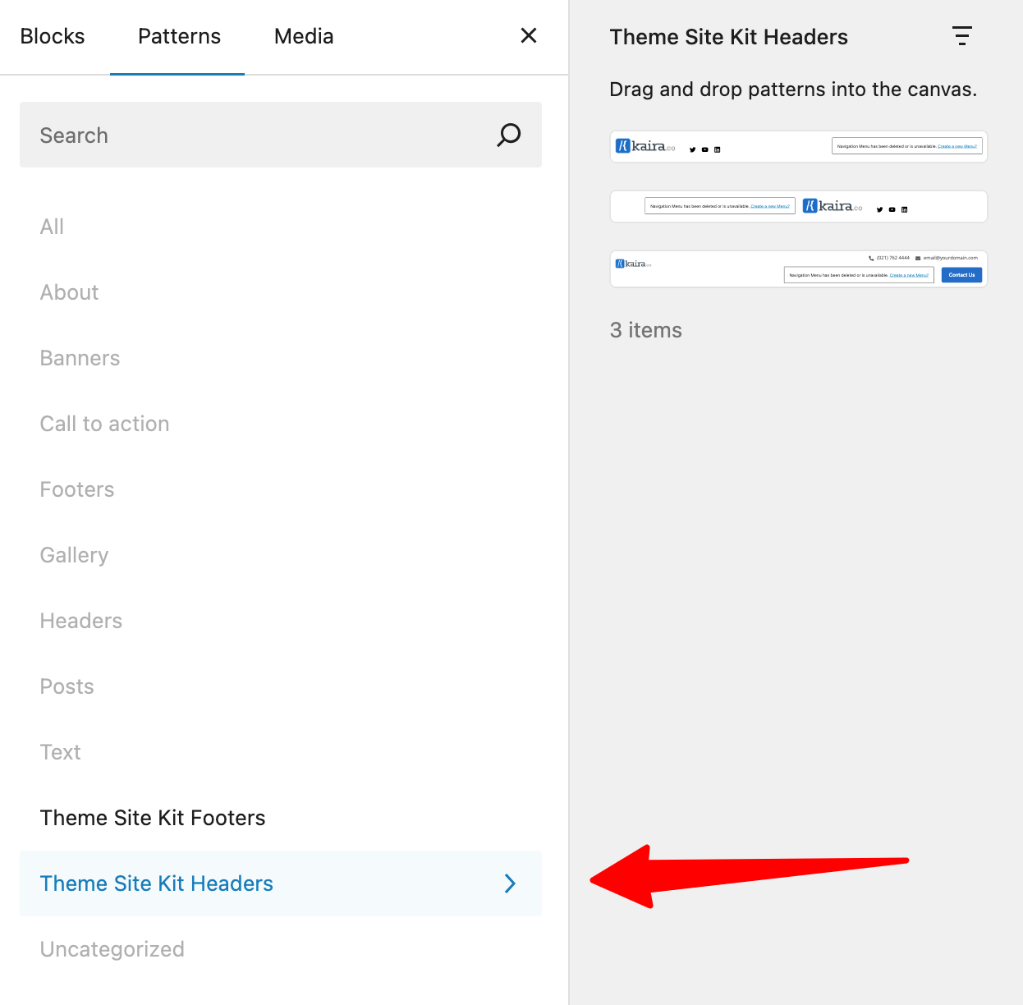Open the Uncategorized patterns category

[x=112, y=949]
